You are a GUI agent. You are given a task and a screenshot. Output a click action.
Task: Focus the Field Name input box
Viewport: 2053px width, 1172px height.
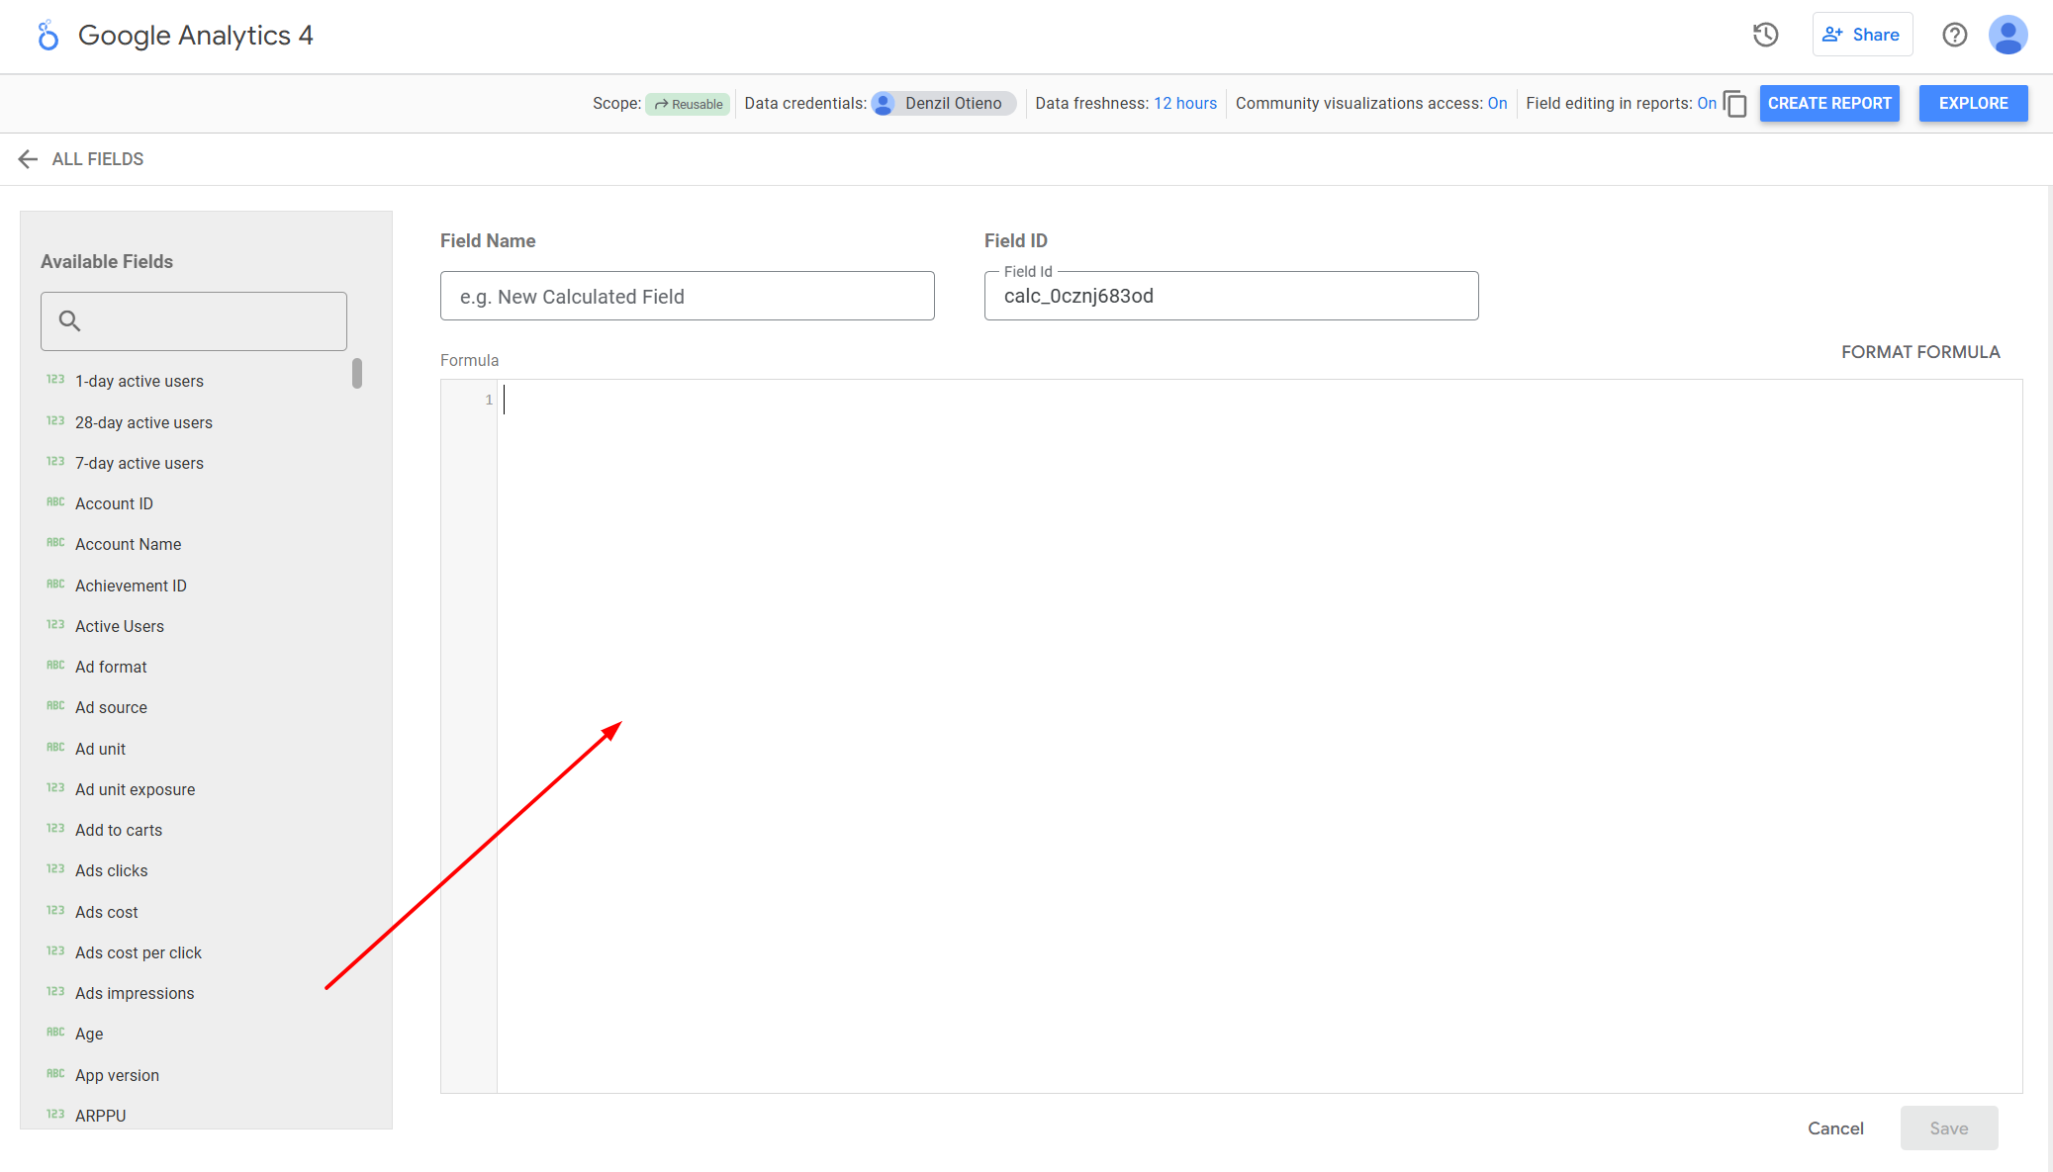687,296
